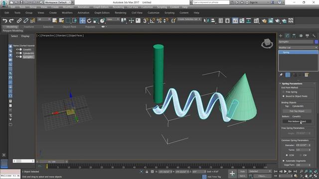
Task: Open the Curve Editor icon
Action: click(242, 20)
